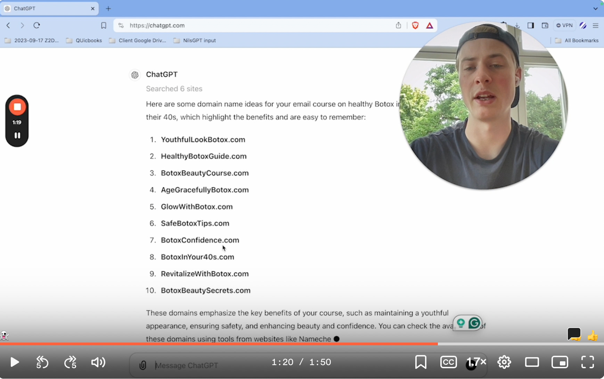This screenshot has width=604, height=379.
Task: Click SafeBotoxTips.com list item
Action: point(195,223)
